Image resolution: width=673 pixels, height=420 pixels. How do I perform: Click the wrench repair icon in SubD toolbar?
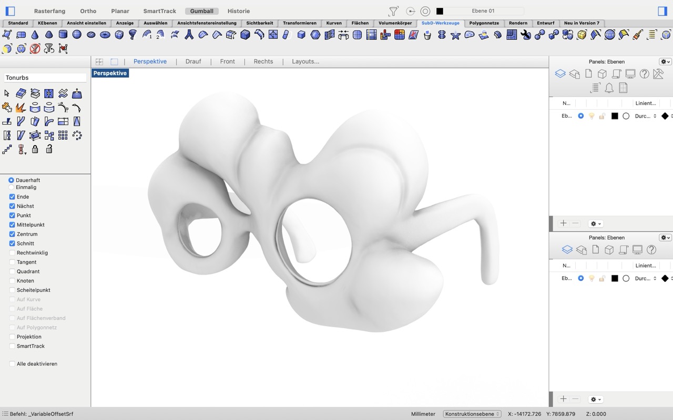526,35
